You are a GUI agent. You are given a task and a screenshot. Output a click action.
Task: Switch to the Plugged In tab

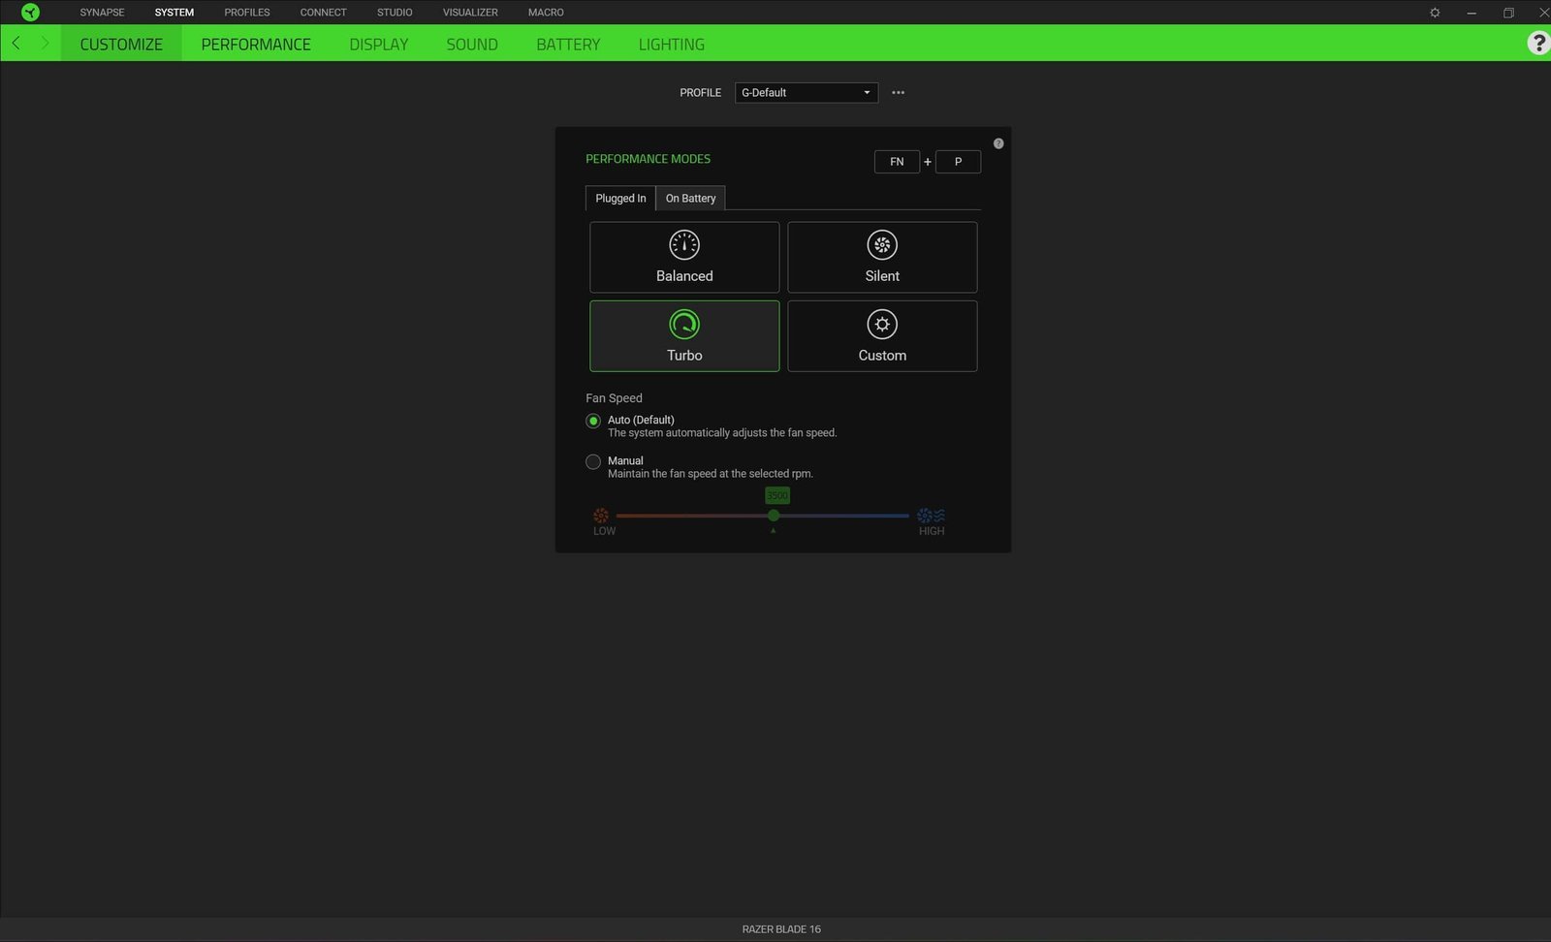coord(620,199)
